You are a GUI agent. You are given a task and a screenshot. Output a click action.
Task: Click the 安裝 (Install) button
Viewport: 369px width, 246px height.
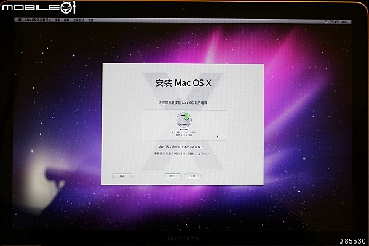click(x=192, y=176)
